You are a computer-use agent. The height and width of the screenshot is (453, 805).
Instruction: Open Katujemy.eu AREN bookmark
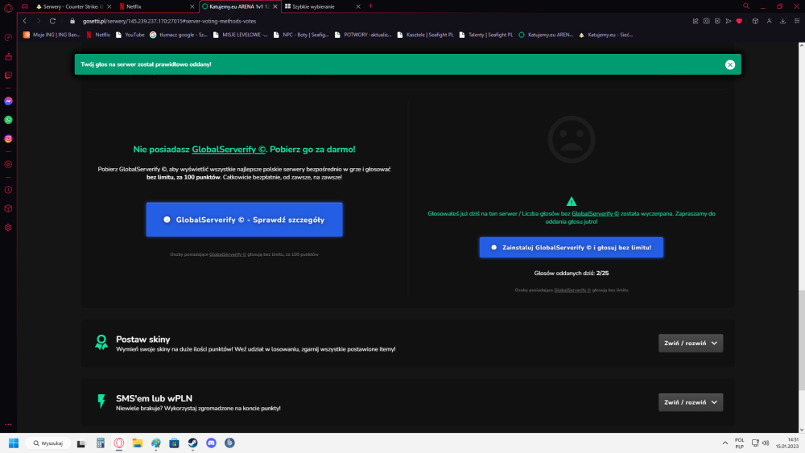pyautogui.click(x=546, y=35)
